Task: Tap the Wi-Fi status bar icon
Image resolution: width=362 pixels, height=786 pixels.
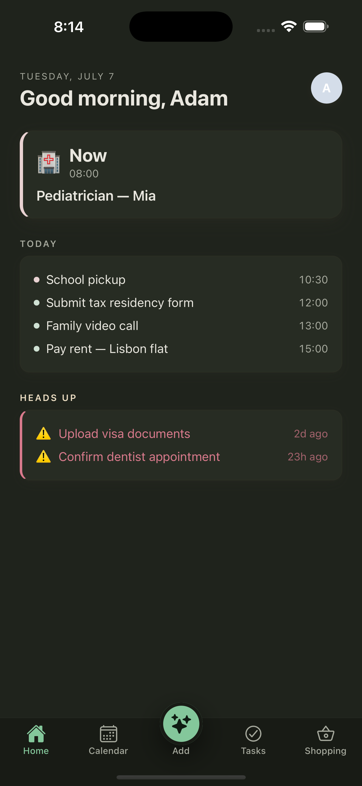Action: (x=289, y=26)
